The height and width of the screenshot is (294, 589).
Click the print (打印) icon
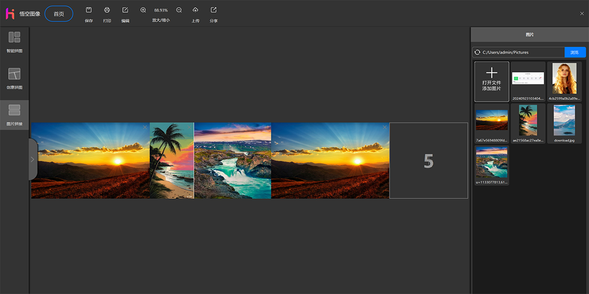point(107,10)
